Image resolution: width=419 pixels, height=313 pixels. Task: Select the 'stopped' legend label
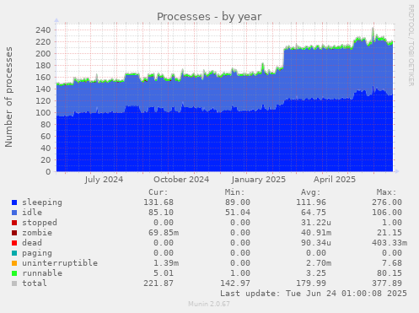click(x=40, y=223)
